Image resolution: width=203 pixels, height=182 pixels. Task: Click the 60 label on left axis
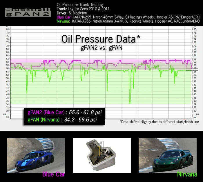pos(8,62)
